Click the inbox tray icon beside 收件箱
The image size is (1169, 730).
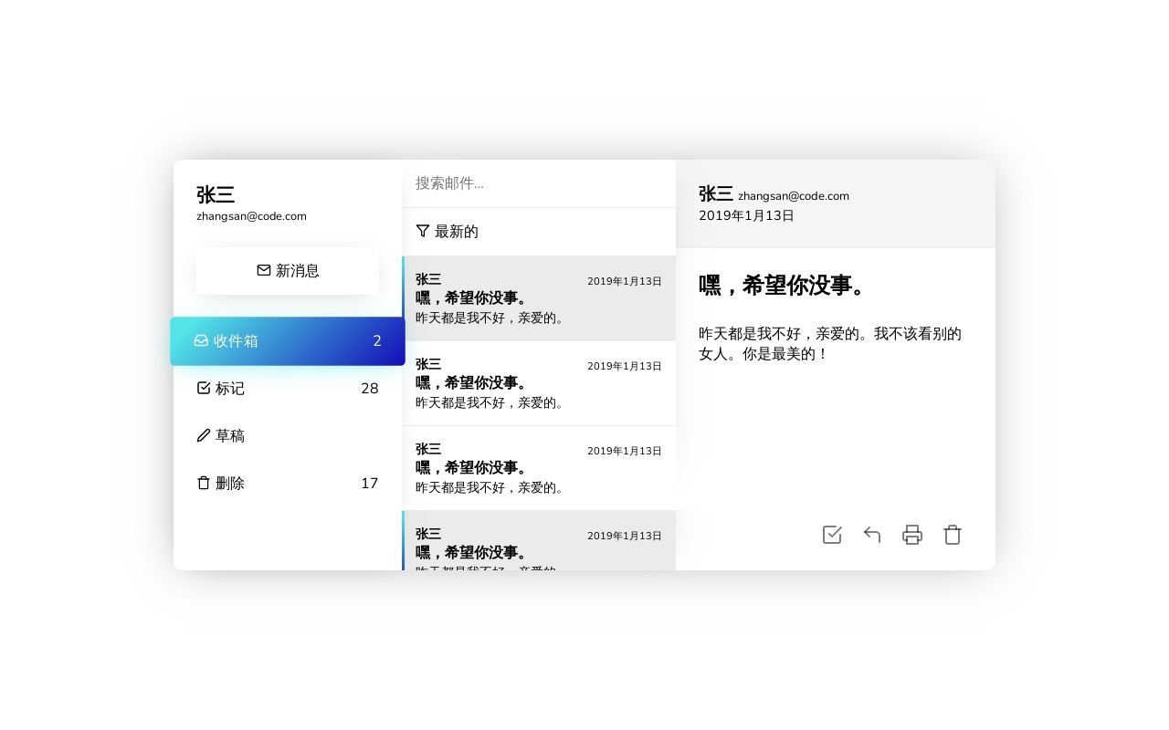201,340
